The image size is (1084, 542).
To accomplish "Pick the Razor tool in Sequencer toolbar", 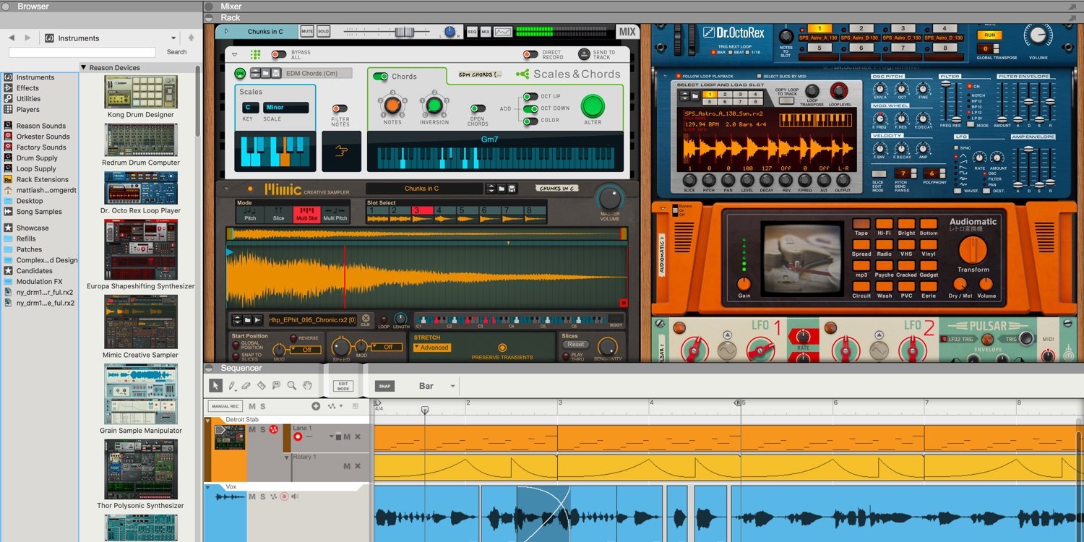I will pos(261,386).
